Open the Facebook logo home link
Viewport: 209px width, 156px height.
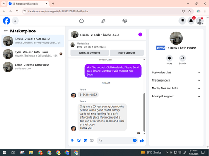pos(7,21)
